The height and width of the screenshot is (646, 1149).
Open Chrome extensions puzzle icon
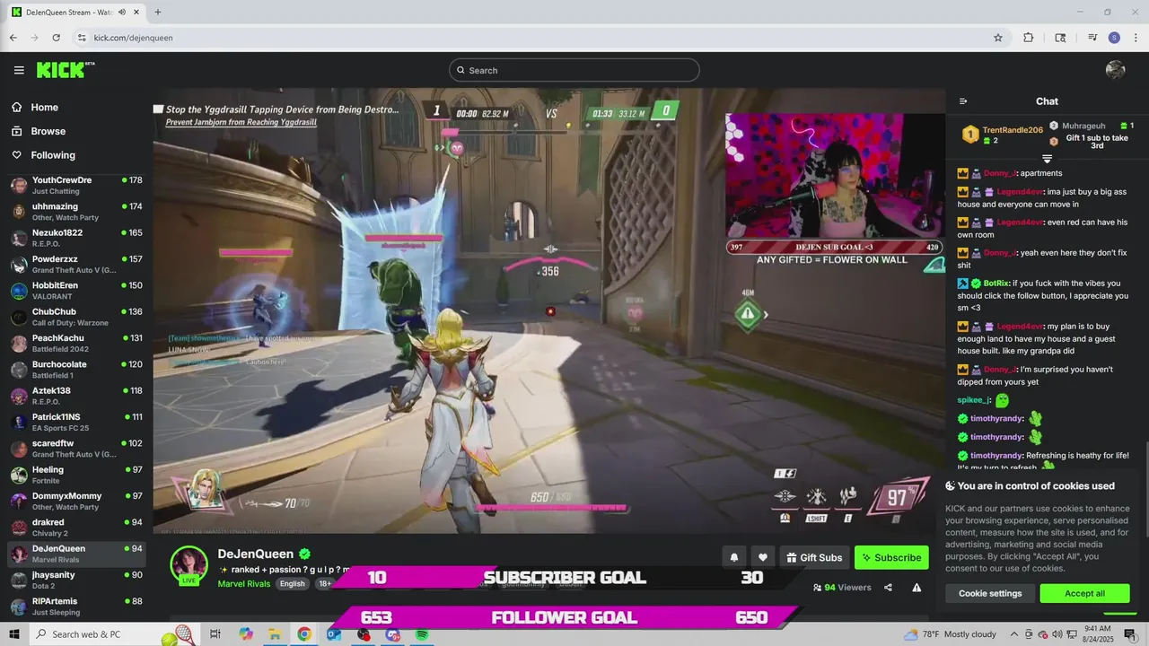click(1029, 38)
